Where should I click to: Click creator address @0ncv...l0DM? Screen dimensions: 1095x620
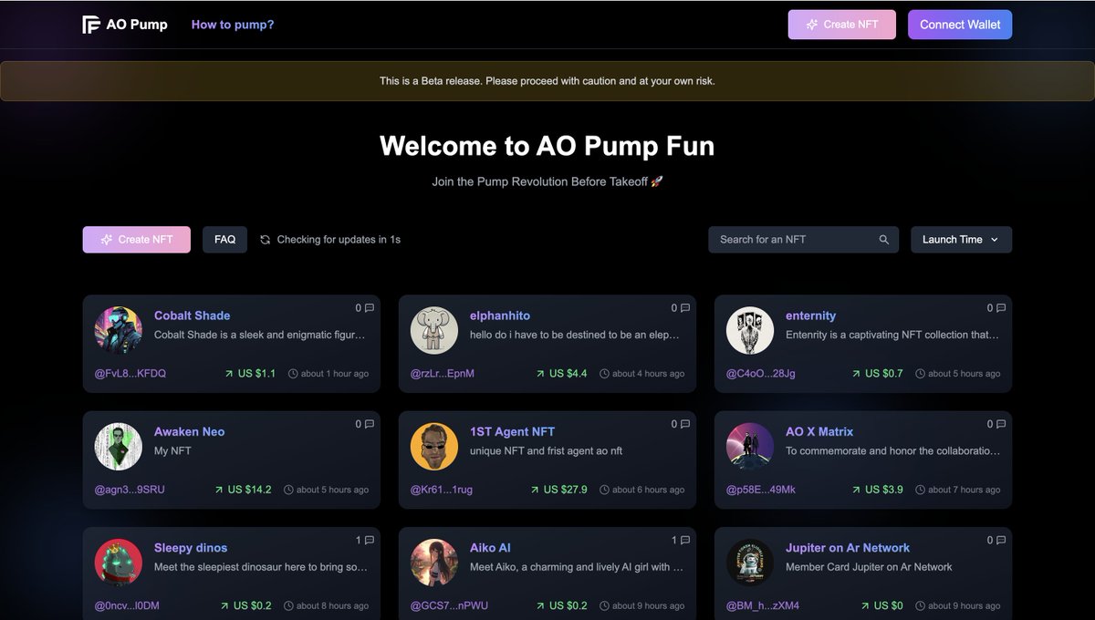pos(127,605)
